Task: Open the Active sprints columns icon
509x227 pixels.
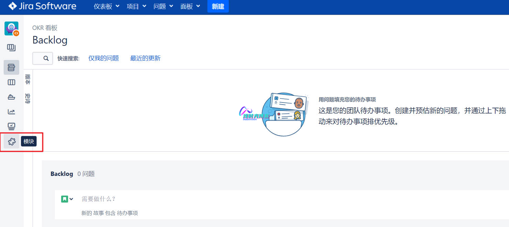Action: pyautogui.click(x=11, y=82)
